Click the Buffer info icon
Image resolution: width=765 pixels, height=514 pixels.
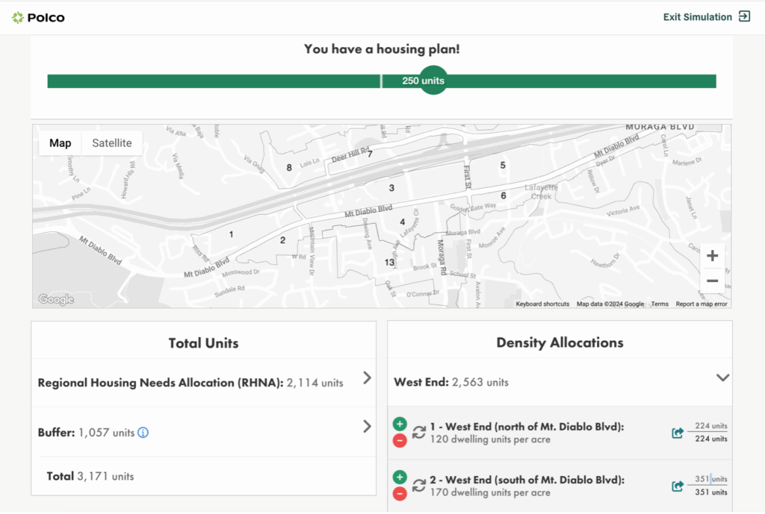143,432
